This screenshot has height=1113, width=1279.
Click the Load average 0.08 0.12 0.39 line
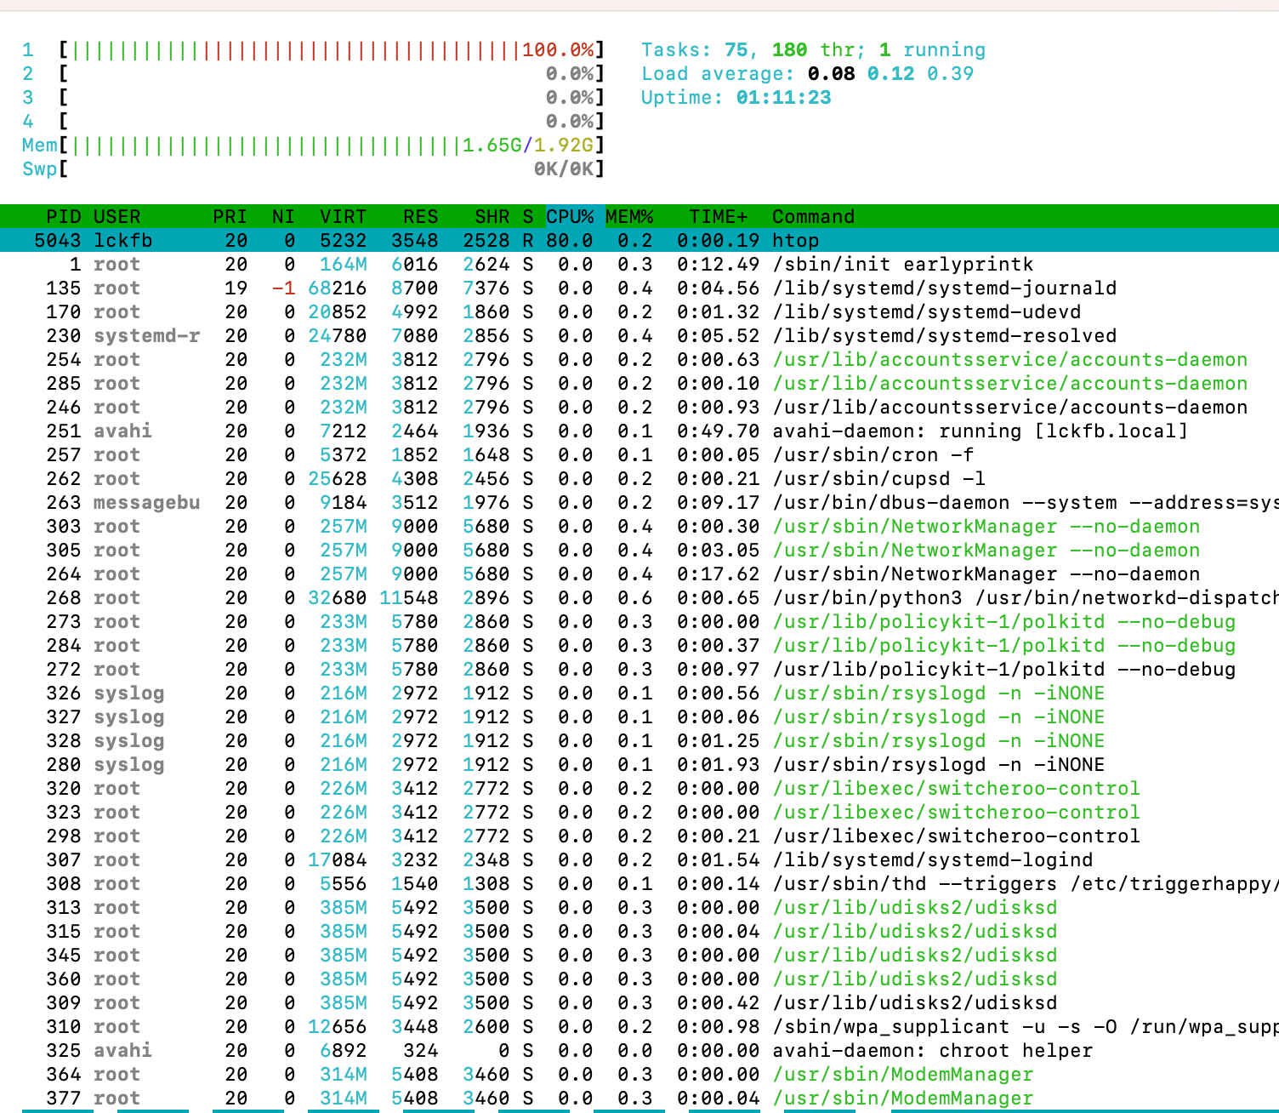[807, 74]
